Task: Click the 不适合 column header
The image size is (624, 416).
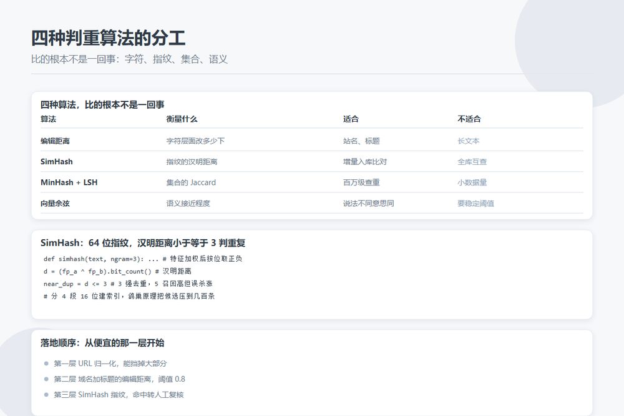Action: [x=469, y=119]
